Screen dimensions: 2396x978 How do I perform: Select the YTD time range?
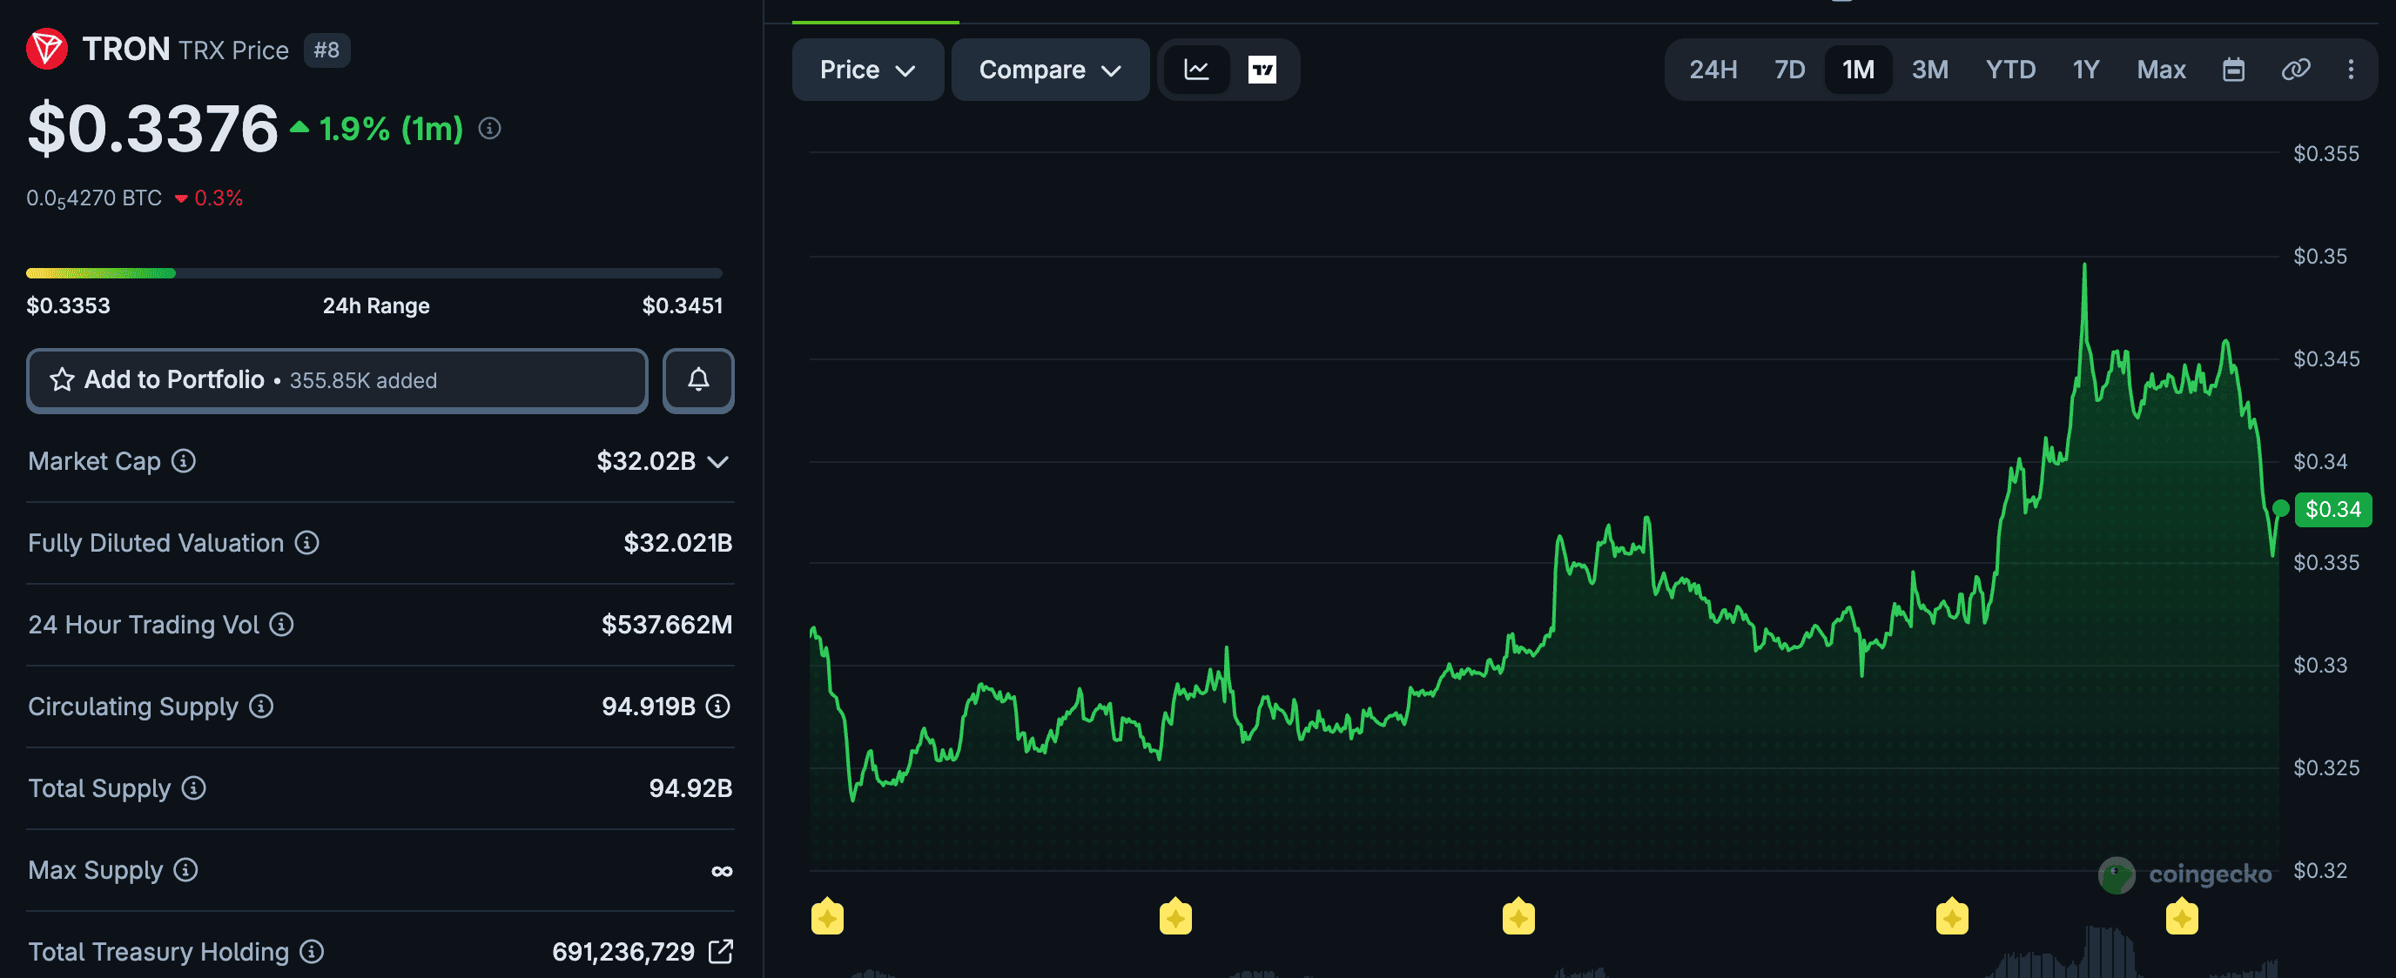click(2011, 70)
